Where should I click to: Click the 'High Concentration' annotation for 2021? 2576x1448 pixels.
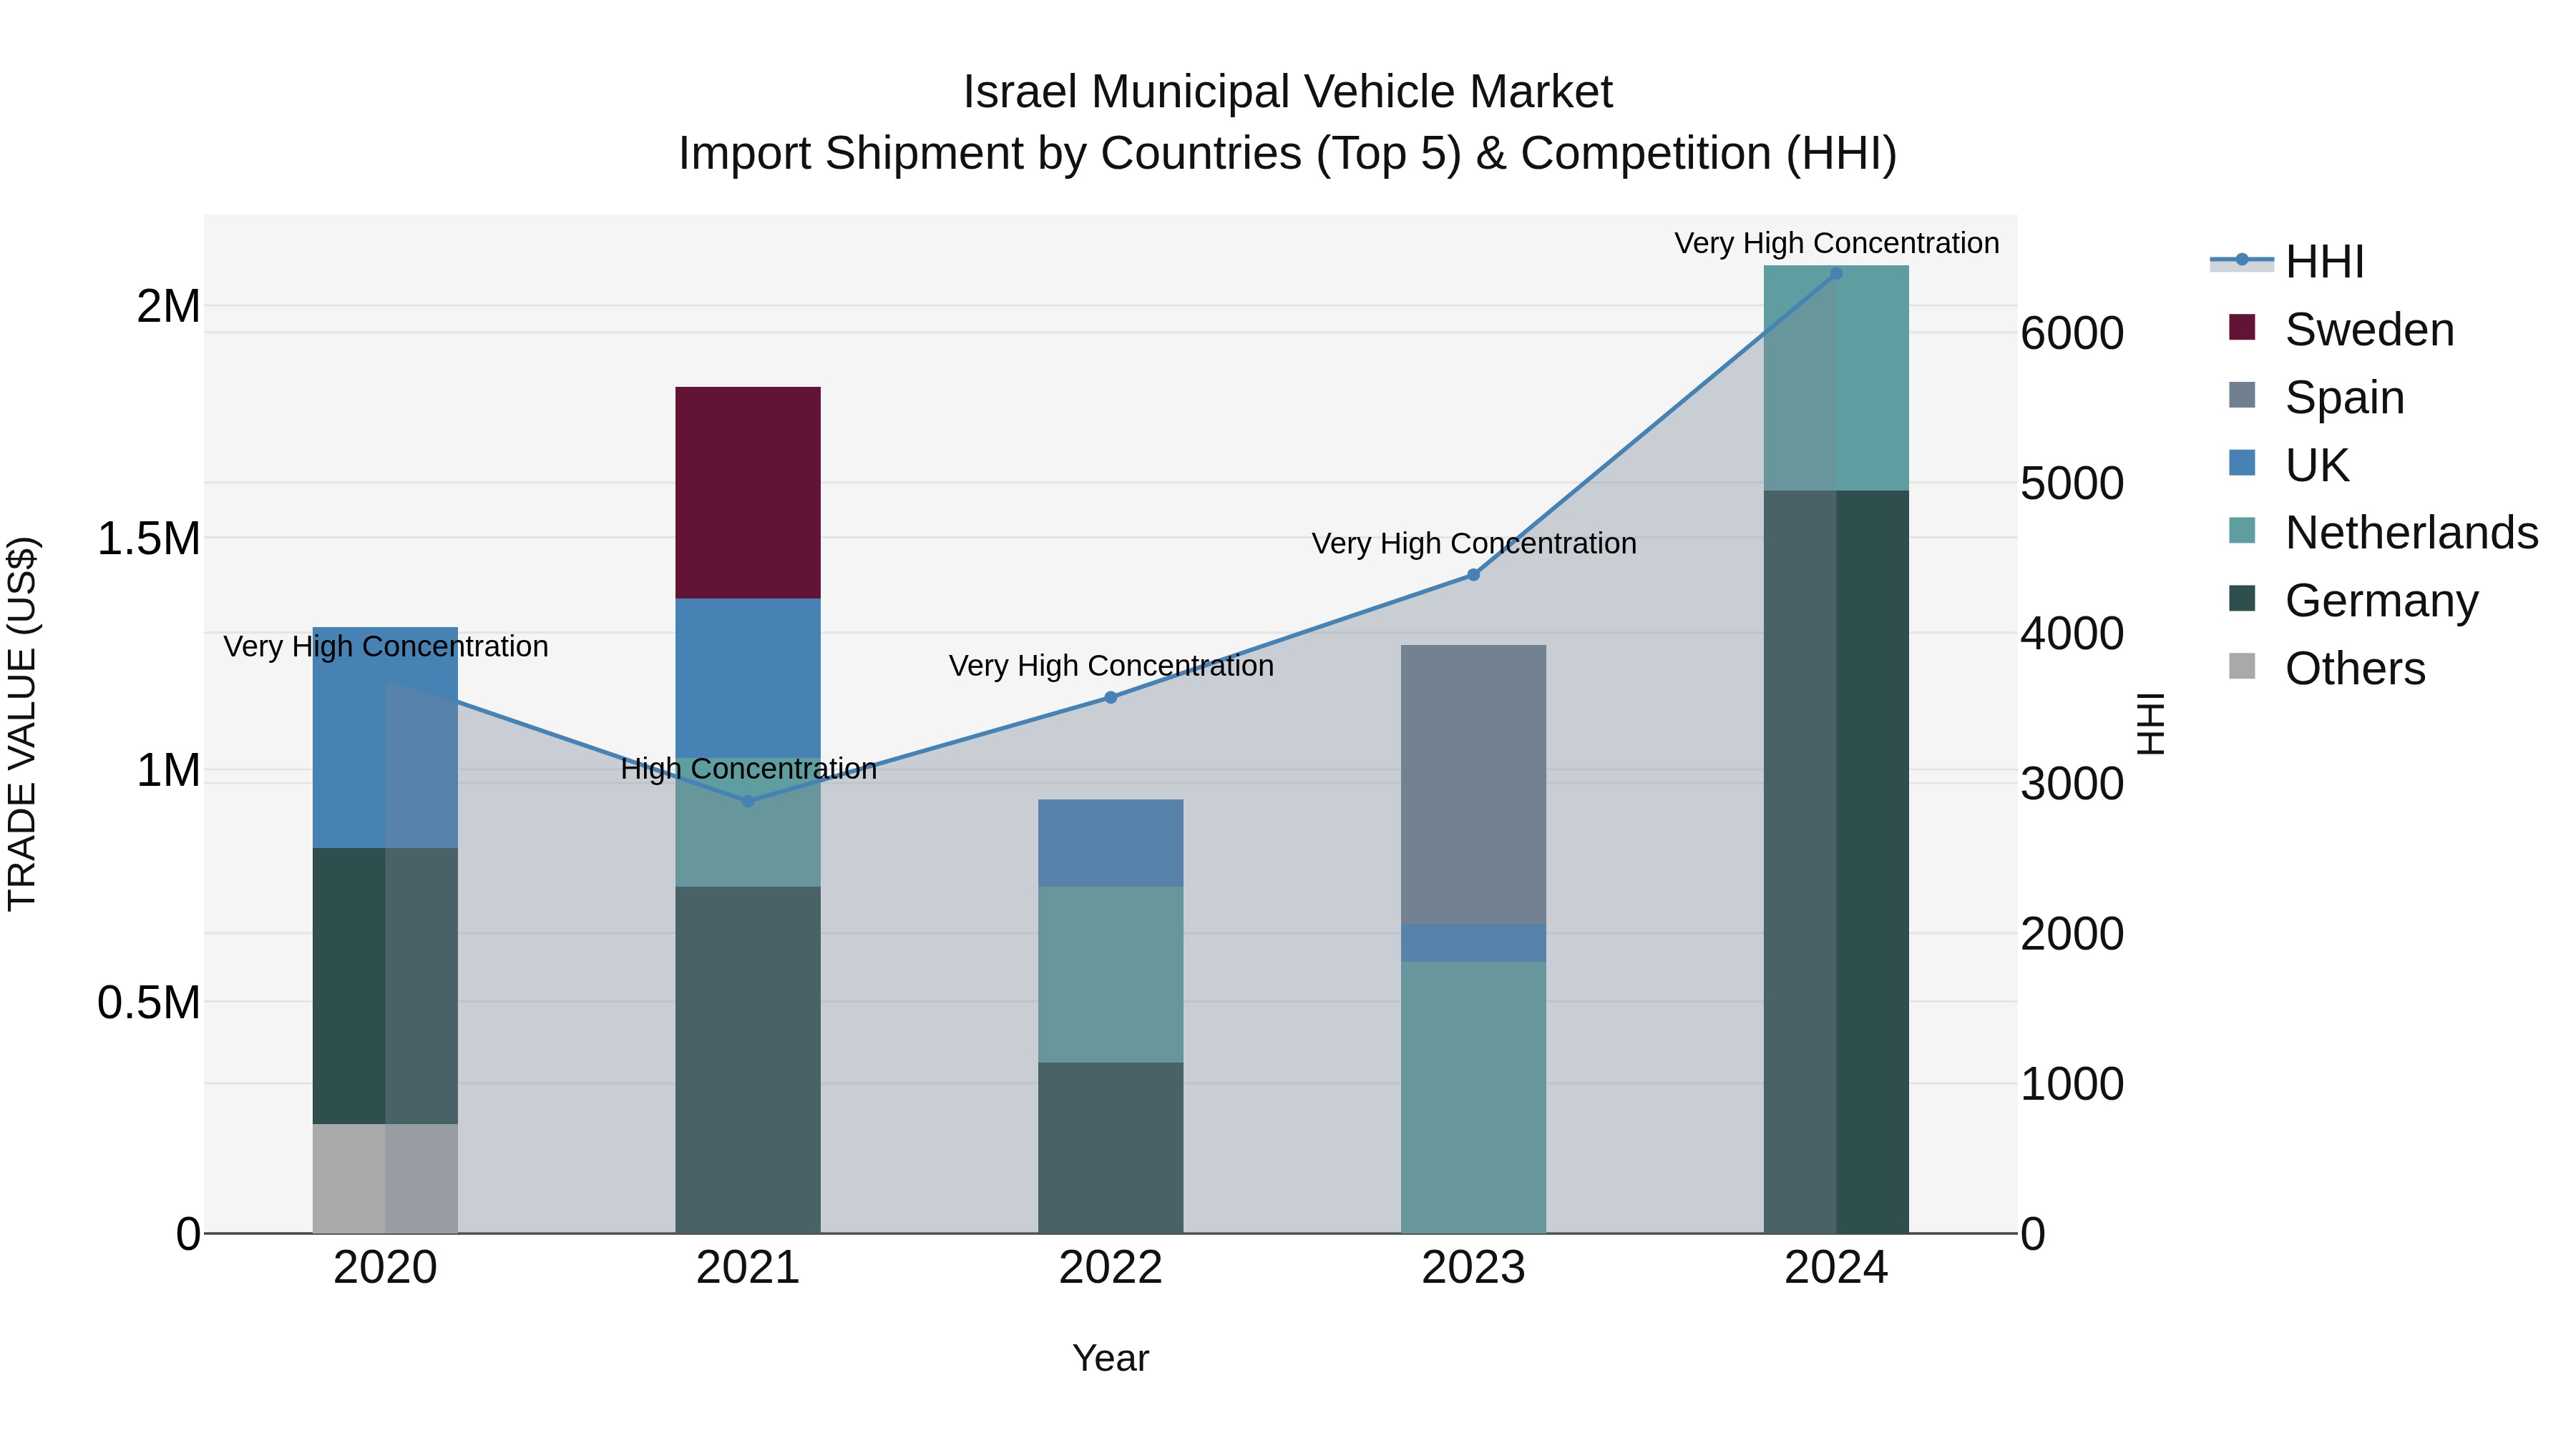click(748, 769)
